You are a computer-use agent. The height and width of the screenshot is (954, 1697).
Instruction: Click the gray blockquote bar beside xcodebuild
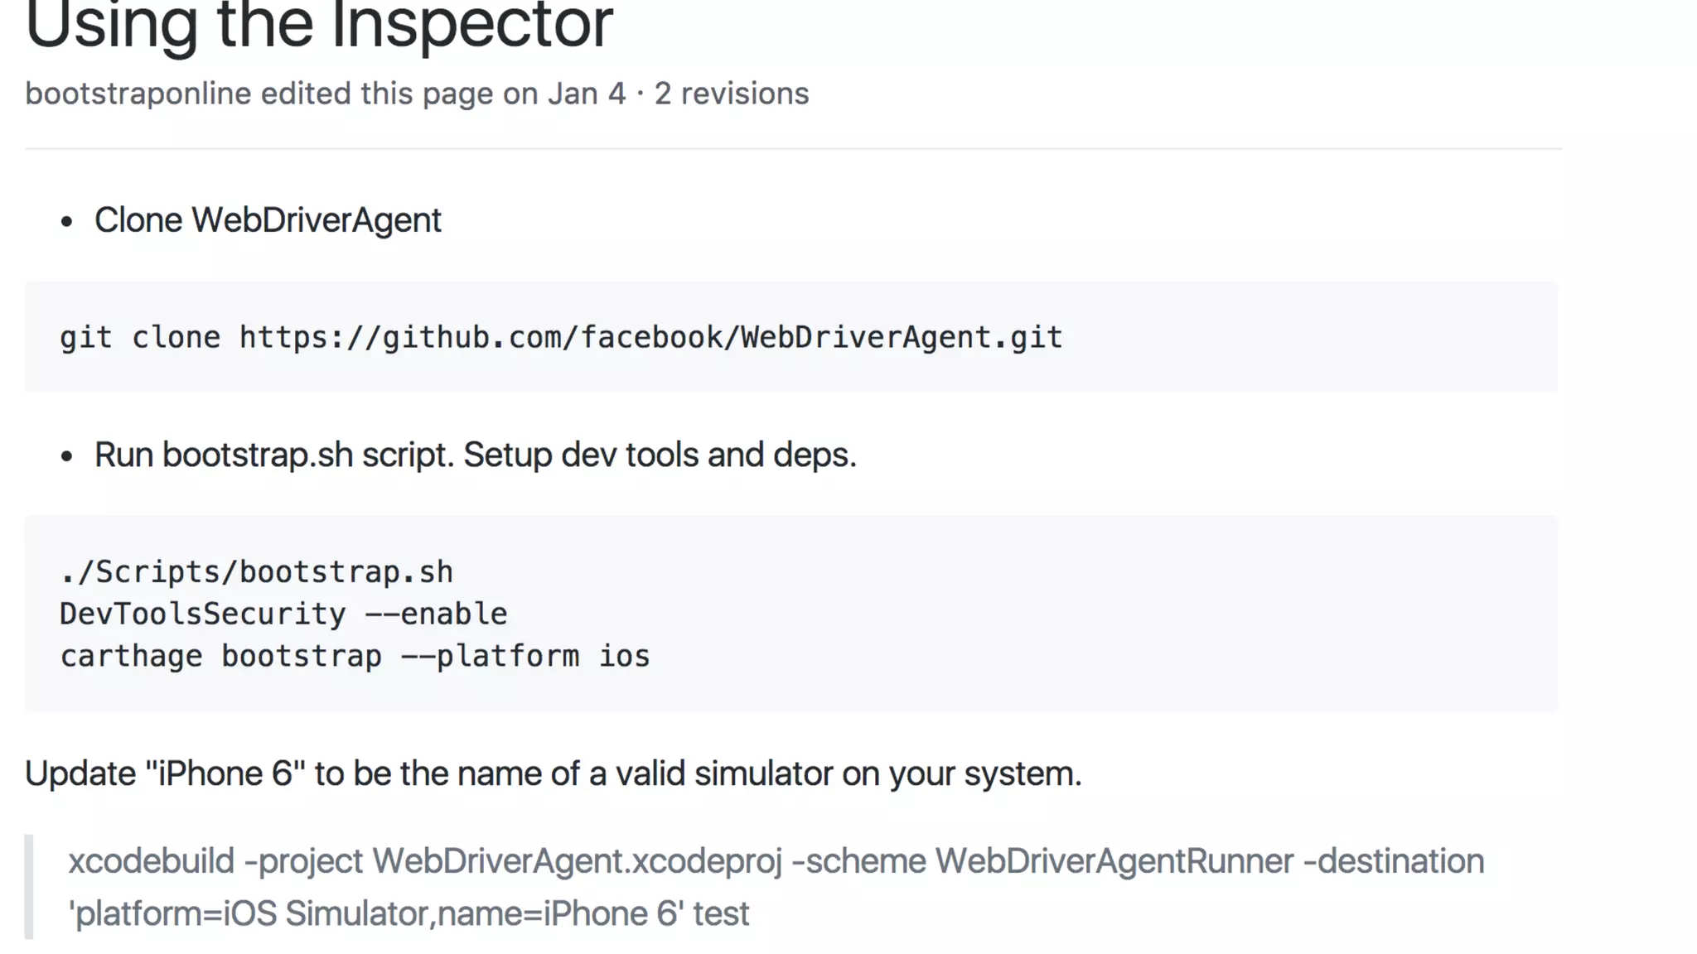(29, 886)
